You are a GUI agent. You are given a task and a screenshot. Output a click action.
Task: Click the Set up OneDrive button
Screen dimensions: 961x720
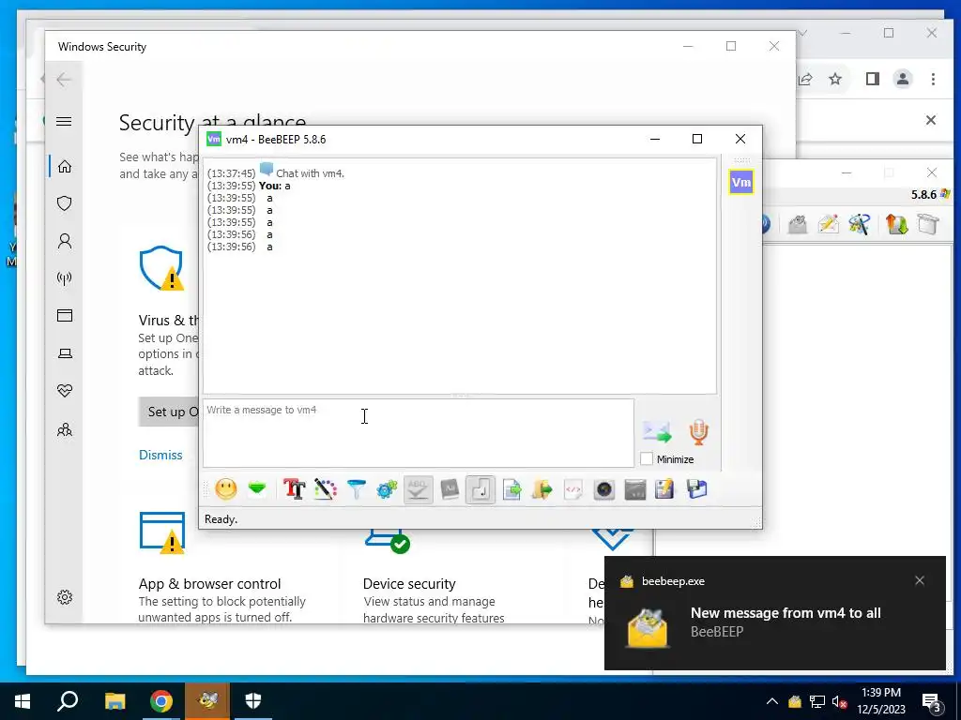pos(169,412)
